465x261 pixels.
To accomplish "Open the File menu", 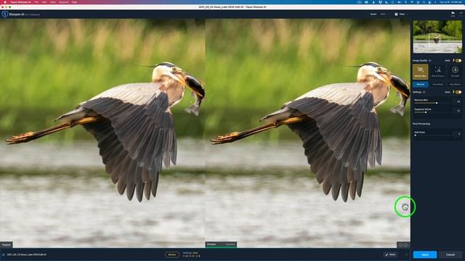I will coord(36,2).
